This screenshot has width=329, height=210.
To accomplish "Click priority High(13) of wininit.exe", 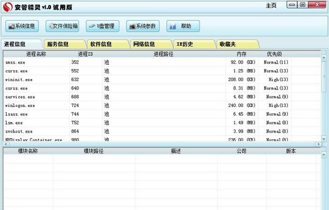I will coord(279,80).
